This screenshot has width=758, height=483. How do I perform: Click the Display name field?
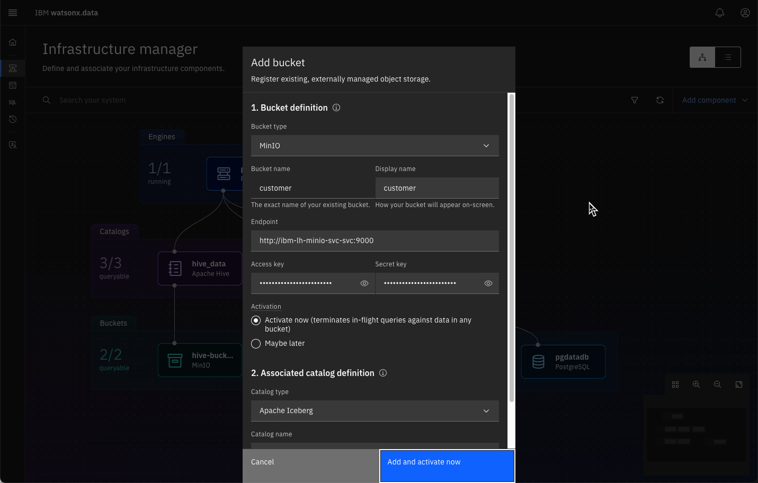coord(437,188)
